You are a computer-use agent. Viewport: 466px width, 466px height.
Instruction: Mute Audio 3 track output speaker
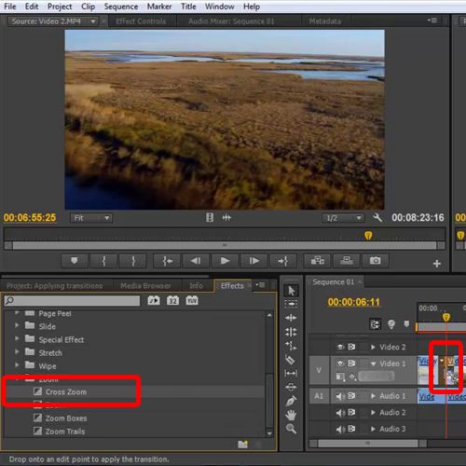340,429
